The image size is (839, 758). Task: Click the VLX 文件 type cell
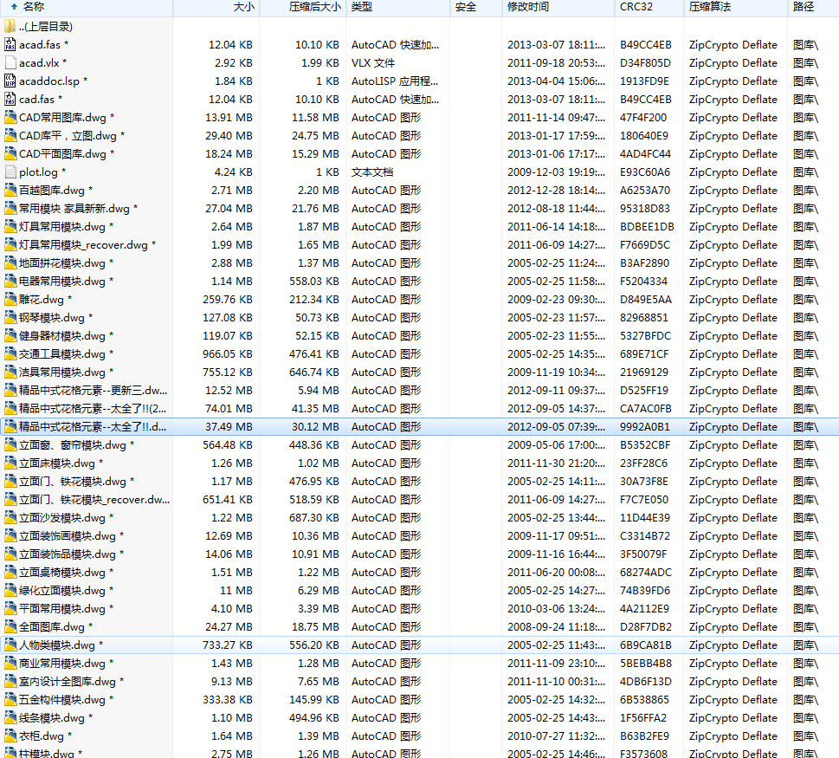point(373,62)
